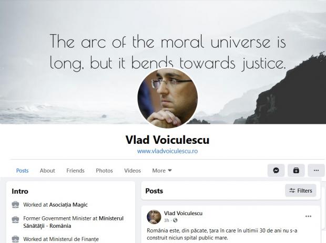Click the post author's small avatar
Viewport: 326px width, 243px height.
(x=154, y=217)
